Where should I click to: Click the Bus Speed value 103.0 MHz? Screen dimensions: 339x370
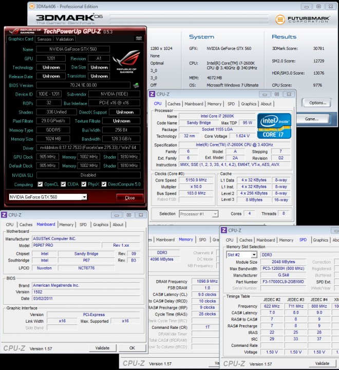tap(196, 193)
